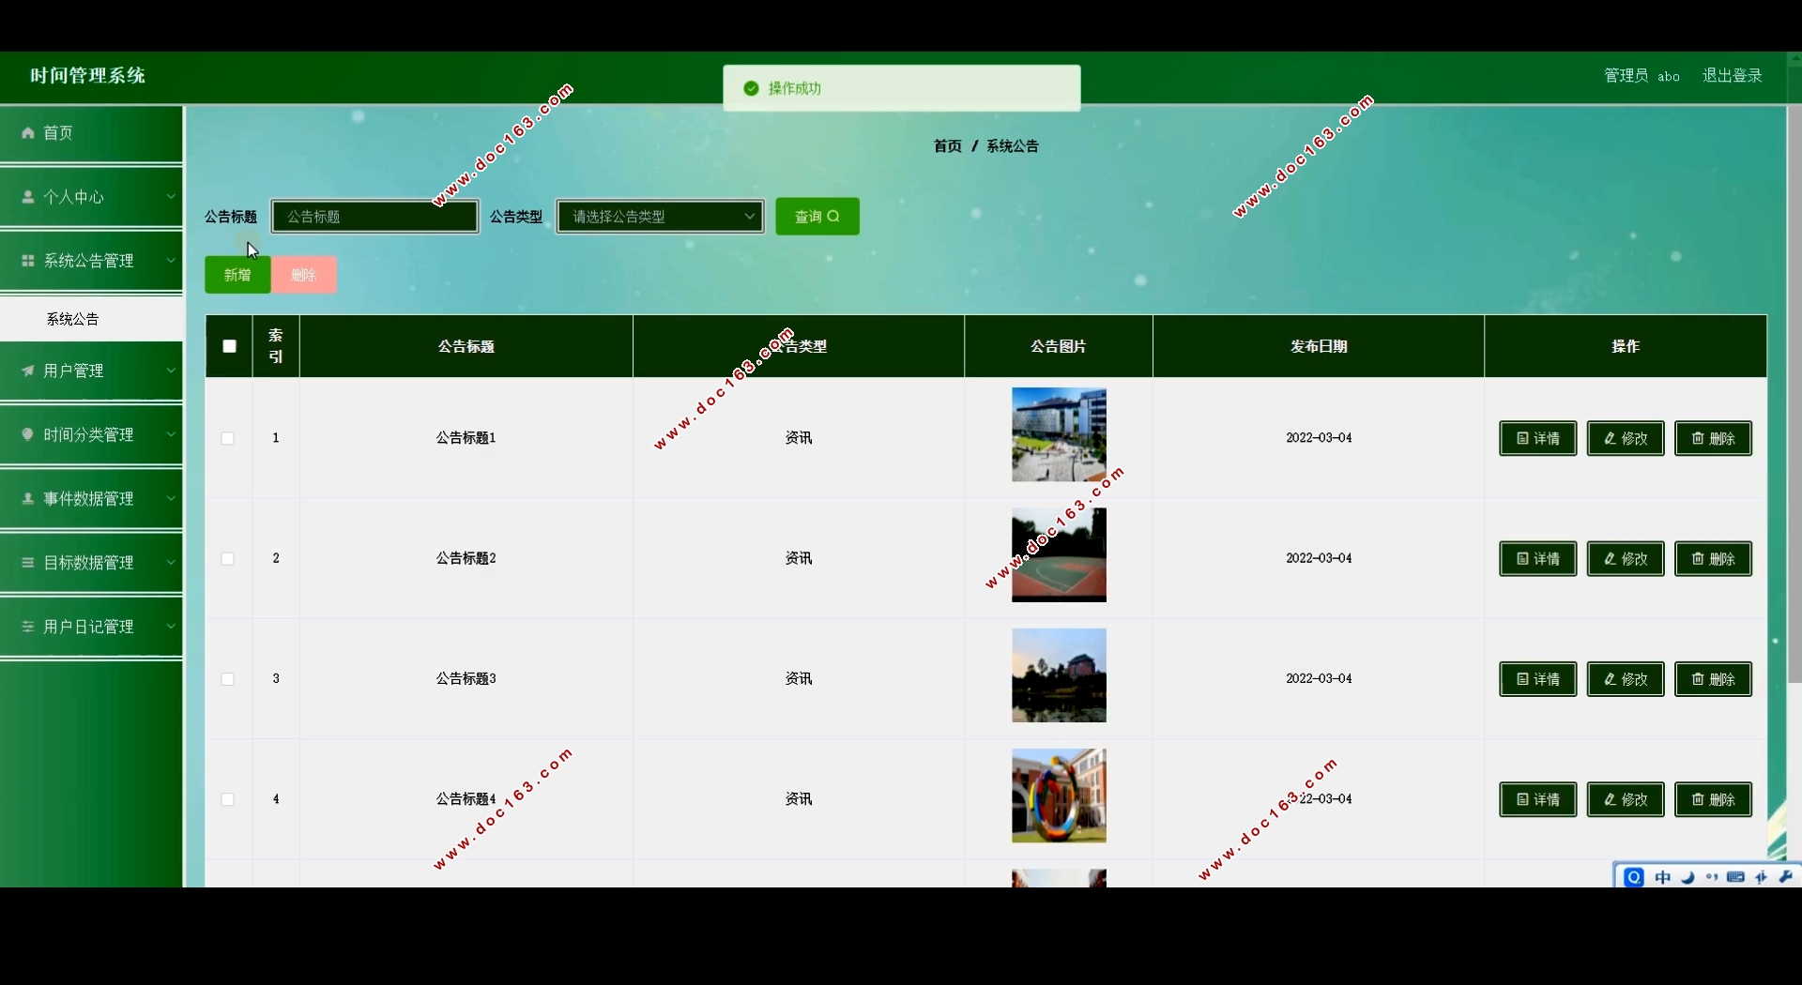Check the checkbox for row 公告标题2
Screen dimensions: 1802x985
(228, 559)
